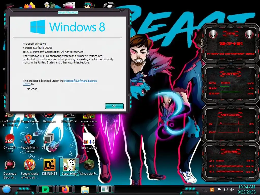Screen dimensions: 260x195
Task: Click the left alien head in the Time gadget
Action: pyautogui.click(x=213, y=34)
